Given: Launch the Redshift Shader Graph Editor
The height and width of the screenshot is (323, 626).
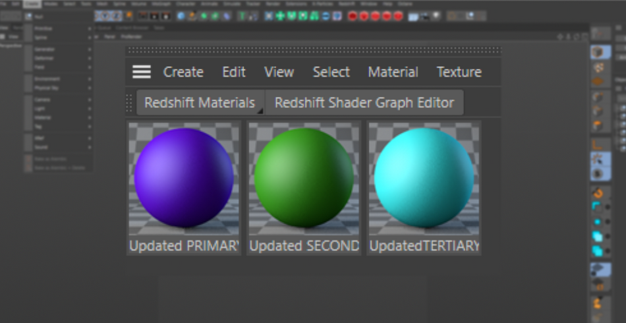Looking at the screenshot, I should [x=364, y=103].
